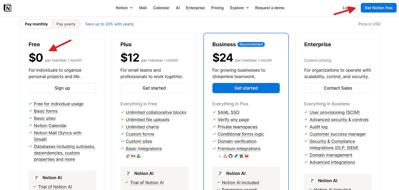399x190 pixels.
Task: Click the Jira integration icon
Action: pyautogui.click(x=236, y=156)
